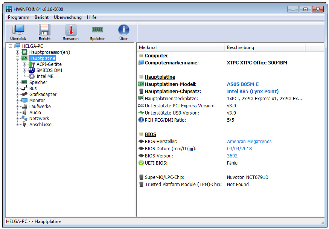The image size is (329, 229).
Task: Expand the Grafikadapter tree node
Action: click(x=18, y=94)
